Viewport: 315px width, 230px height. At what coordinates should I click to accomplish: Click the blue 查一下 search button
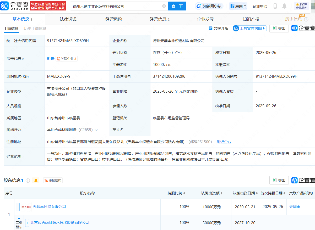pos(177,6)
